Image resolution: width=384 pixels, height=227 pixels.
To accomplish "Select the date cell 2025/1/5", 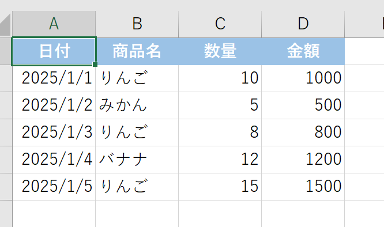I will point(54,187).
